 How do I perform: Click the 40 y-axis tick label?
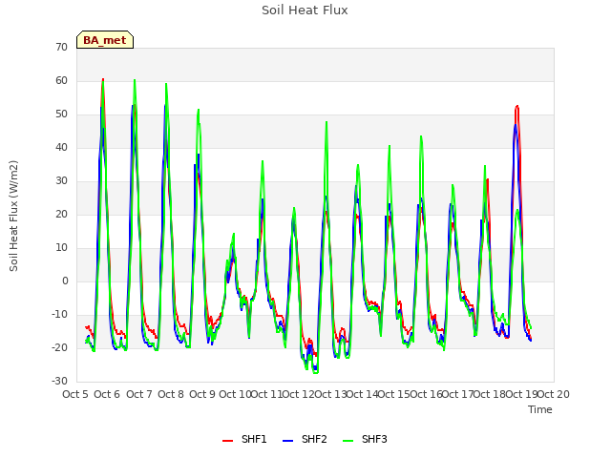click(61, 147)
